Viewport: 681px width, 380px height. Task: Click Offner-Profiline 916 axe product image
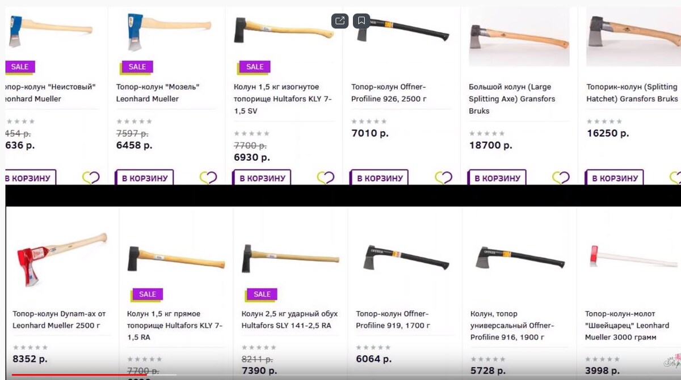coord(520,258)
